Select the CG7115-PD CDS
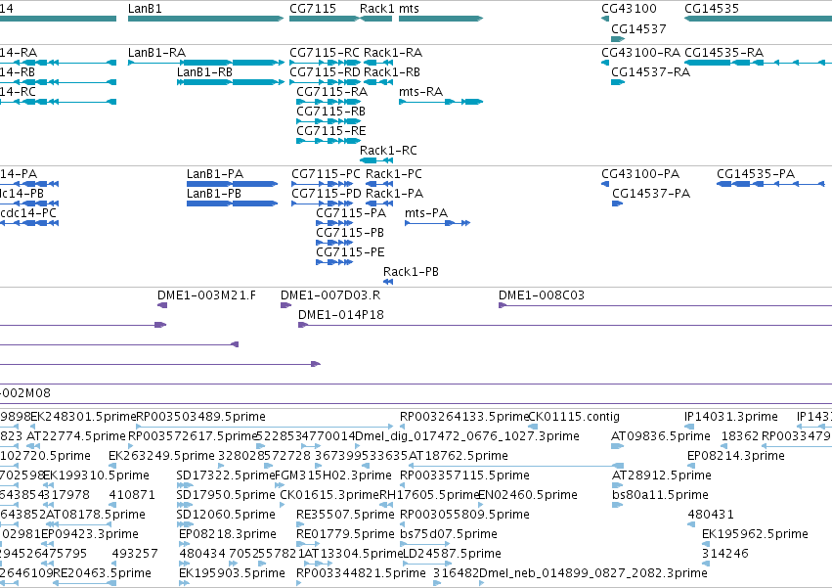Viewport: 832px width, 588px height. [322, 204]
